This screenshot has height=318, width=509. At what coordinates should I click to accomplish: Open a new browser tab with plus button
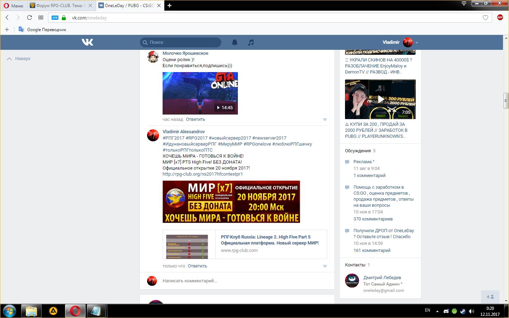169,6
